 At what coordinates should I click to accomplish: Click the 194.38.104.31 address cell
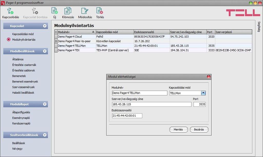[188, 50]
